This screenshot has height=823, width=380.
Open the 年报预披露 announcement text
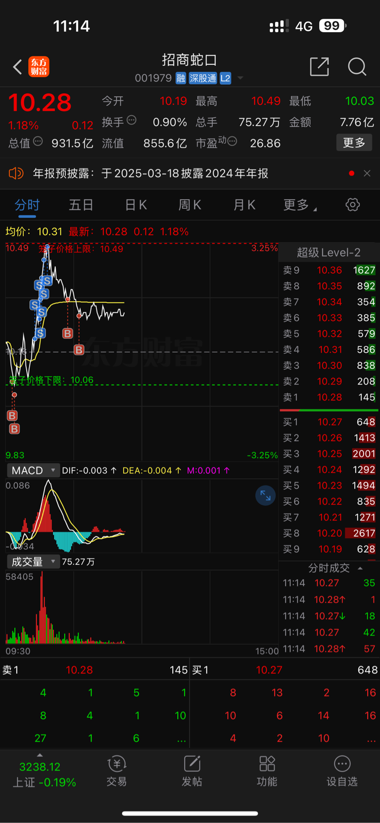pyautogui.click(x=150, y=173)
